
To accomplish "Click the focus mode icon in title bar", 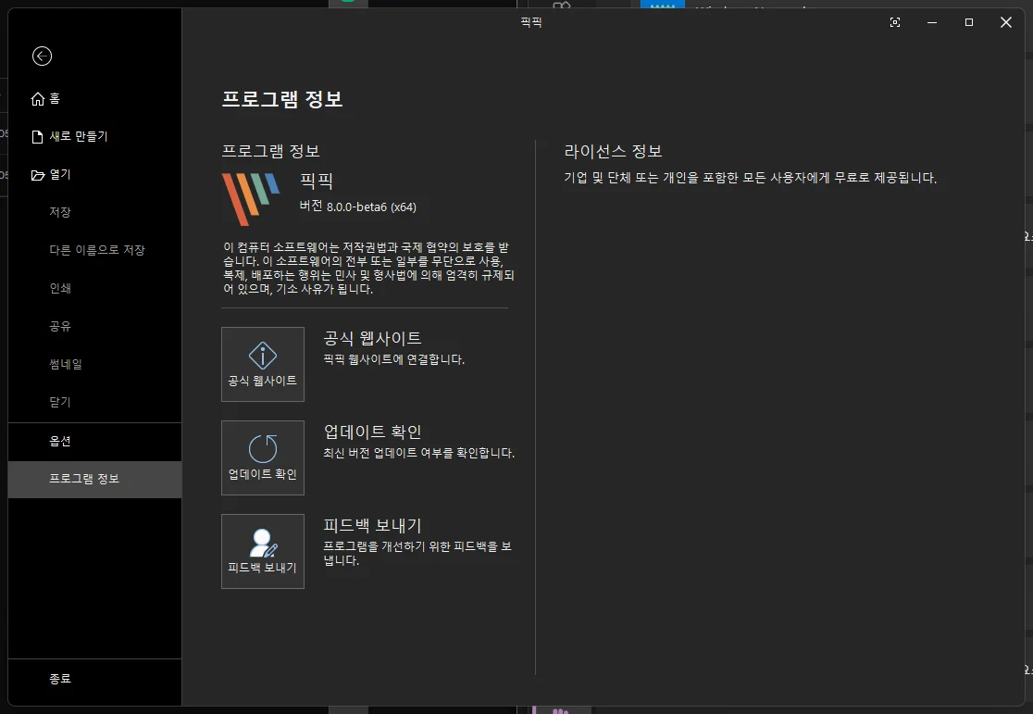I will (x=895, y=22).
